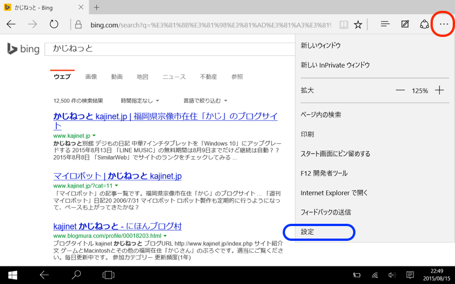Open taskbar Task View icon
The width and height of the screenshot is (455, 284).
click(x=107, y=275)
